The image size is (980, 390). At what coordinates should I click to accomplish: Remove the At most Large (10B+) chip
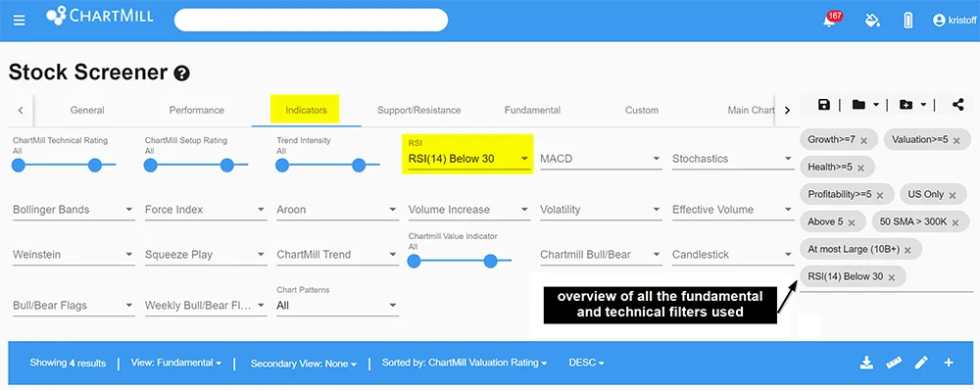tap(907, 250)
